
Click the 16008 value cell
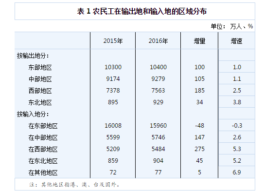tap(113, 126)
